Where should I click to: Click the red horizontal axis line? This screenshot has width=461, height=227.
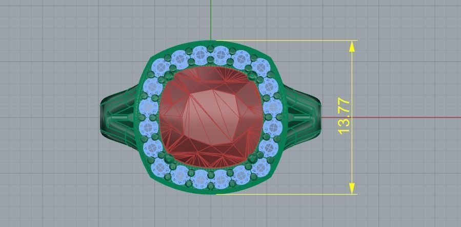(391, 118)
